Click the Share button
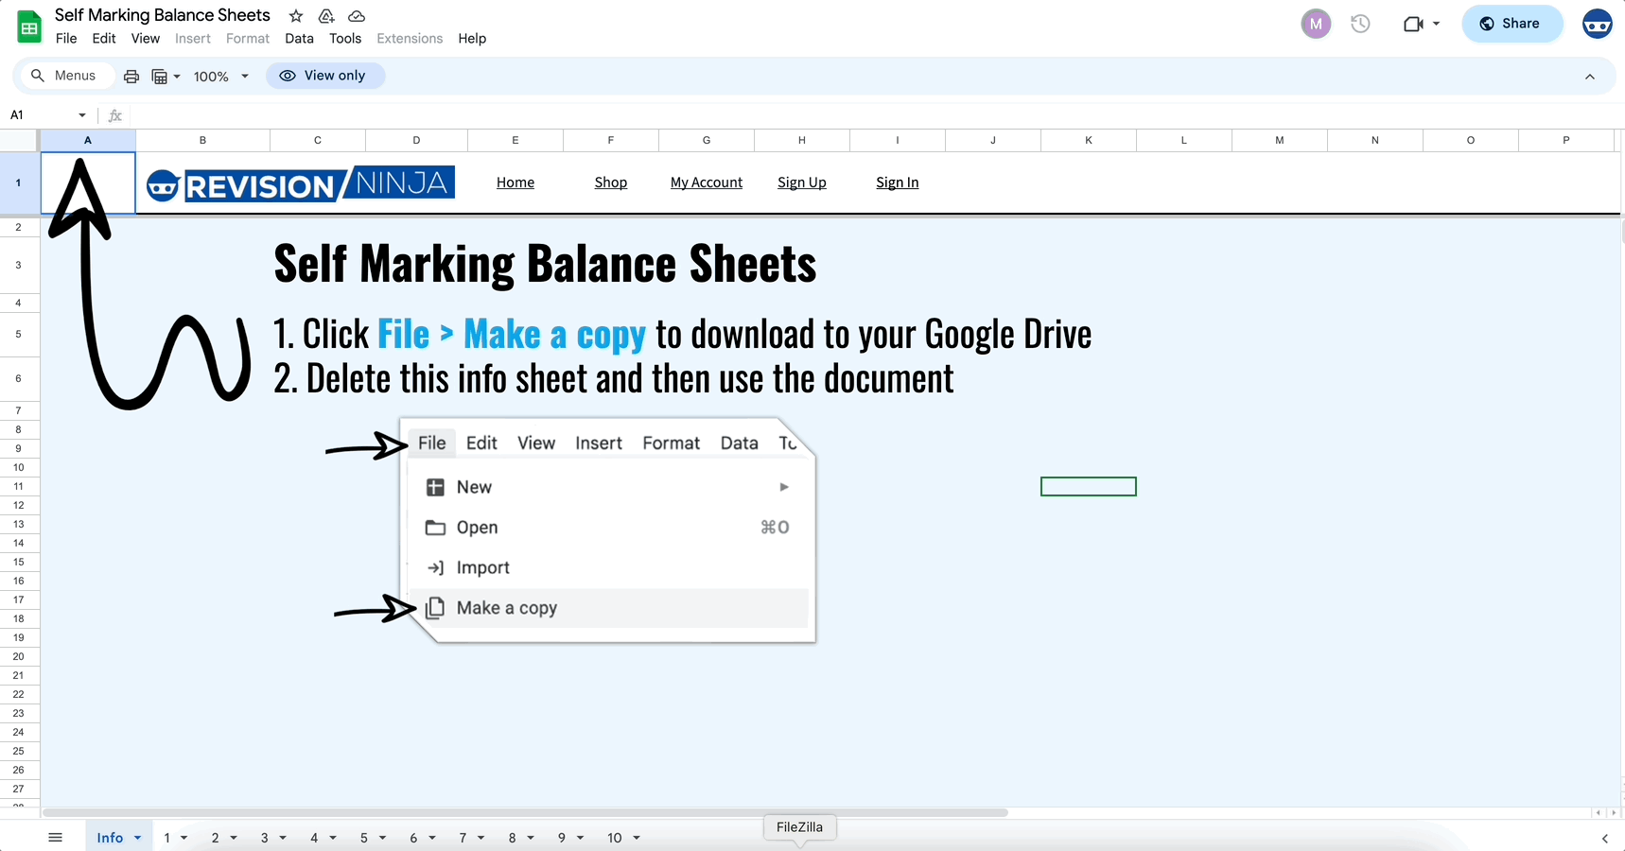This screenshot has height=851, width=1625. (x=1511, y=24)
